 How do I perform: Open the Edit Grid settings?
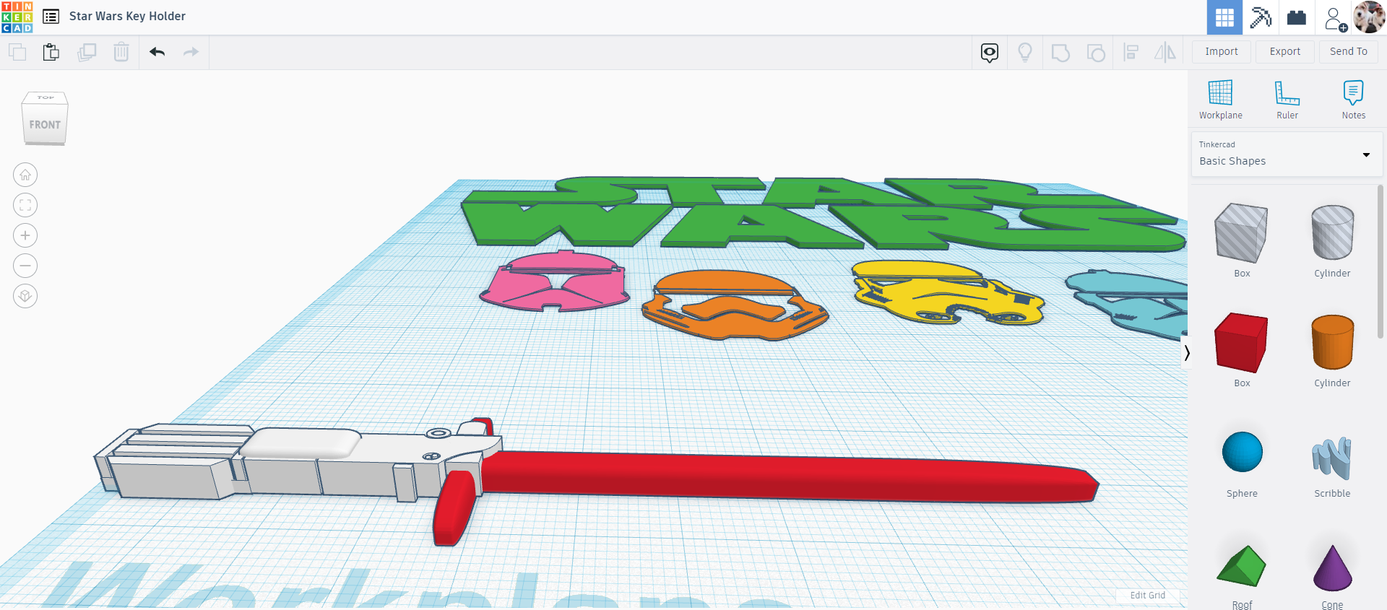(x=1147, y=596)
